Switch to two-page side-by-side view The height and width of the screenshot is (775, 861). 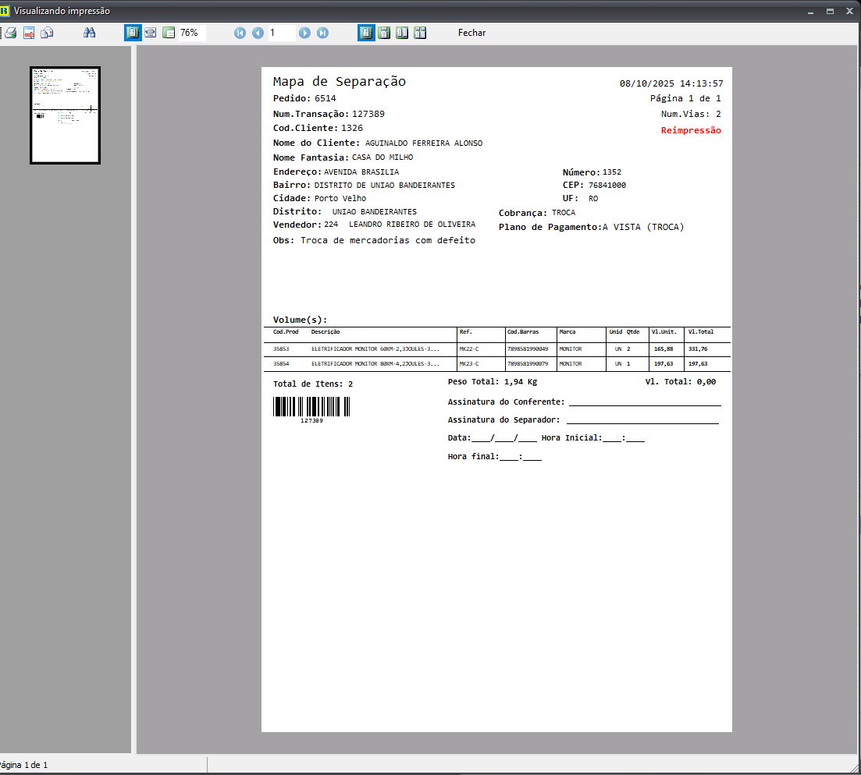[x=402, y=33]
